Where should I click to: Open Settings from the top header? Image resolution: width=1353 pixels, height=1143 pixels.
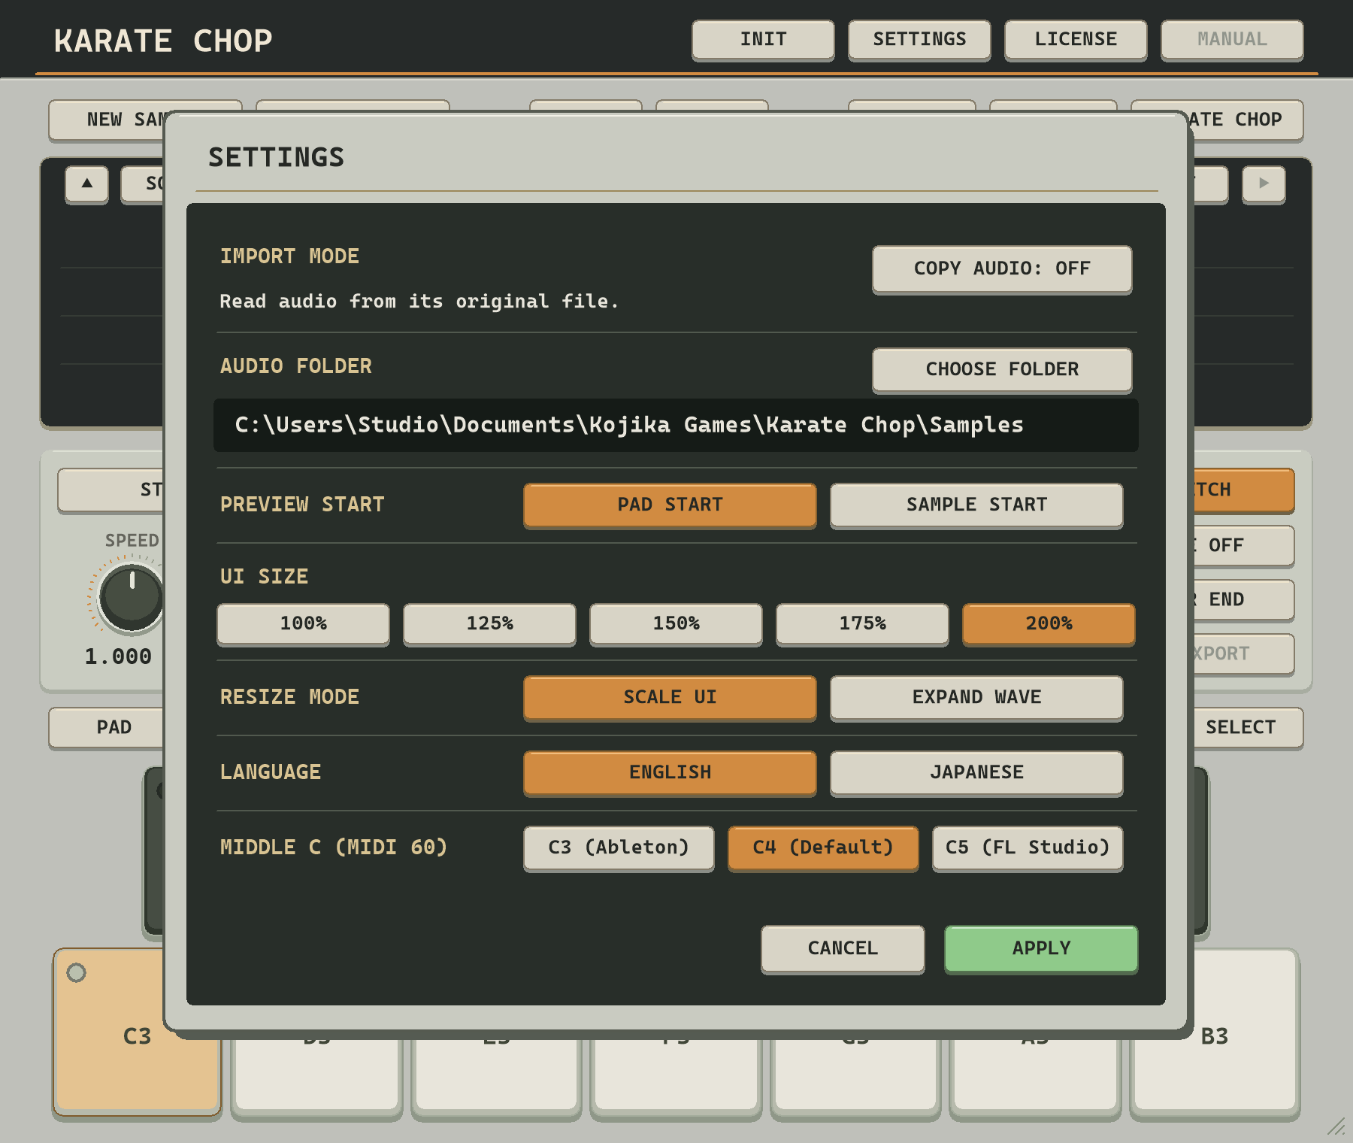[919, 40]
